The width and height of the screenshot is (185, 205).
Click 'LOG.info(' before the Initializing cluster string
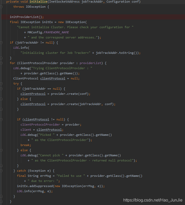coord(21,48)
